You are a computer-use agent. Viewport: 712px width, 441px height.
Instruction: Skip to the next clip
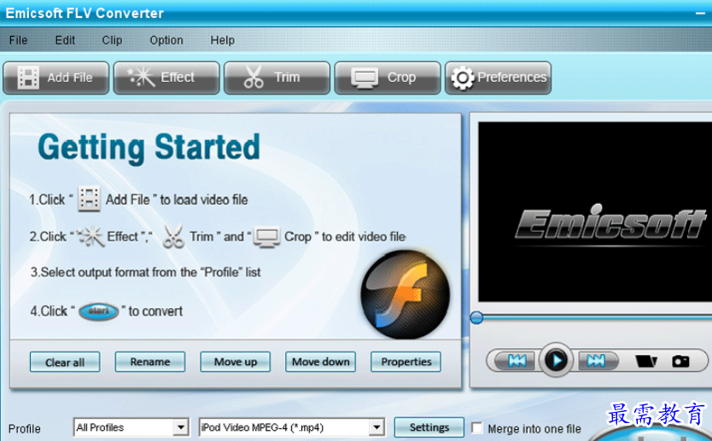pyautogui.click(x=596, y=361)
